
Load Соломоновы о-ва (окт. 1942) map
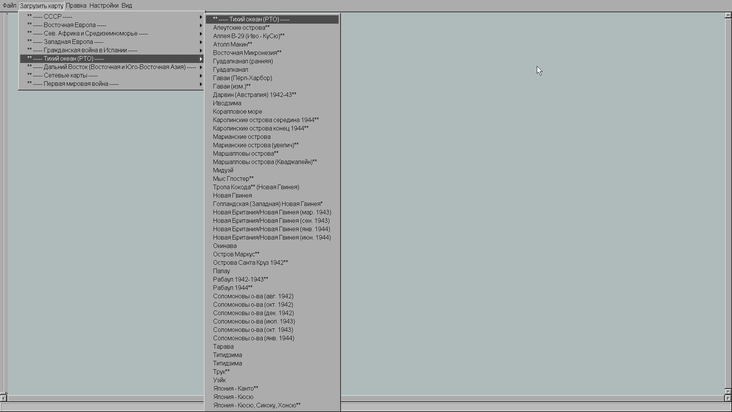coord(272,305)
